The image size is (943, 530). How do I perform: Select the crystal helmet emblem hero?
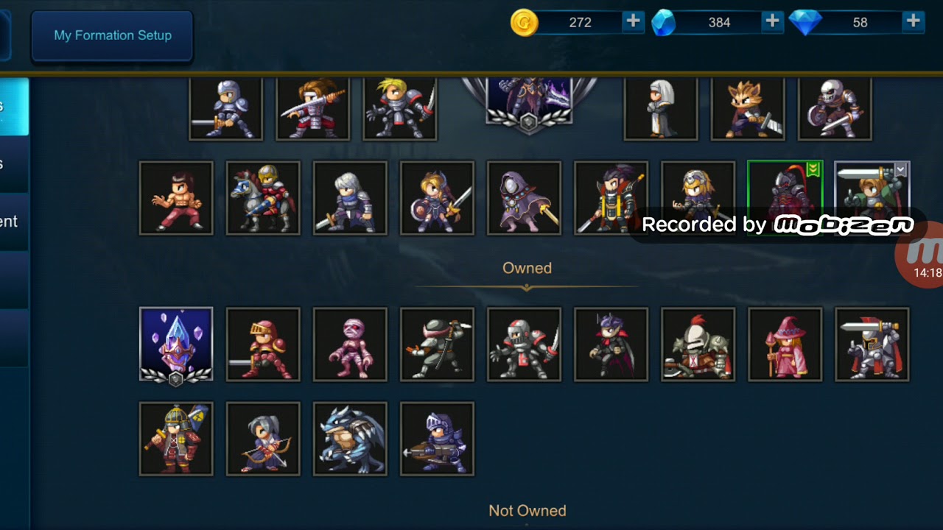176,344
